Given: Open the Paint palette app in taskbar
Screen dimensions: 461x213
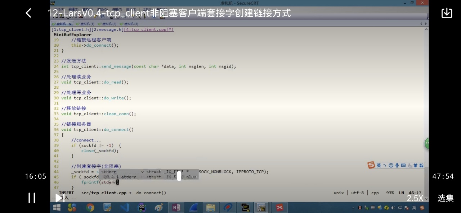Looking at the screenshot, I should (x=159, y=207).
